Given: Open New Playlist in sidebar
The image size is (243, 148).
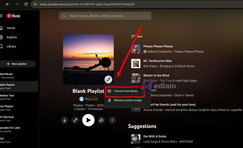Looking at the screenshot, I should coord(19,108).
